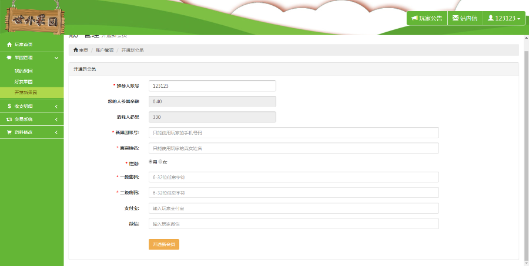
Task: Focus the 二级密码 password field
Action: 293,193
